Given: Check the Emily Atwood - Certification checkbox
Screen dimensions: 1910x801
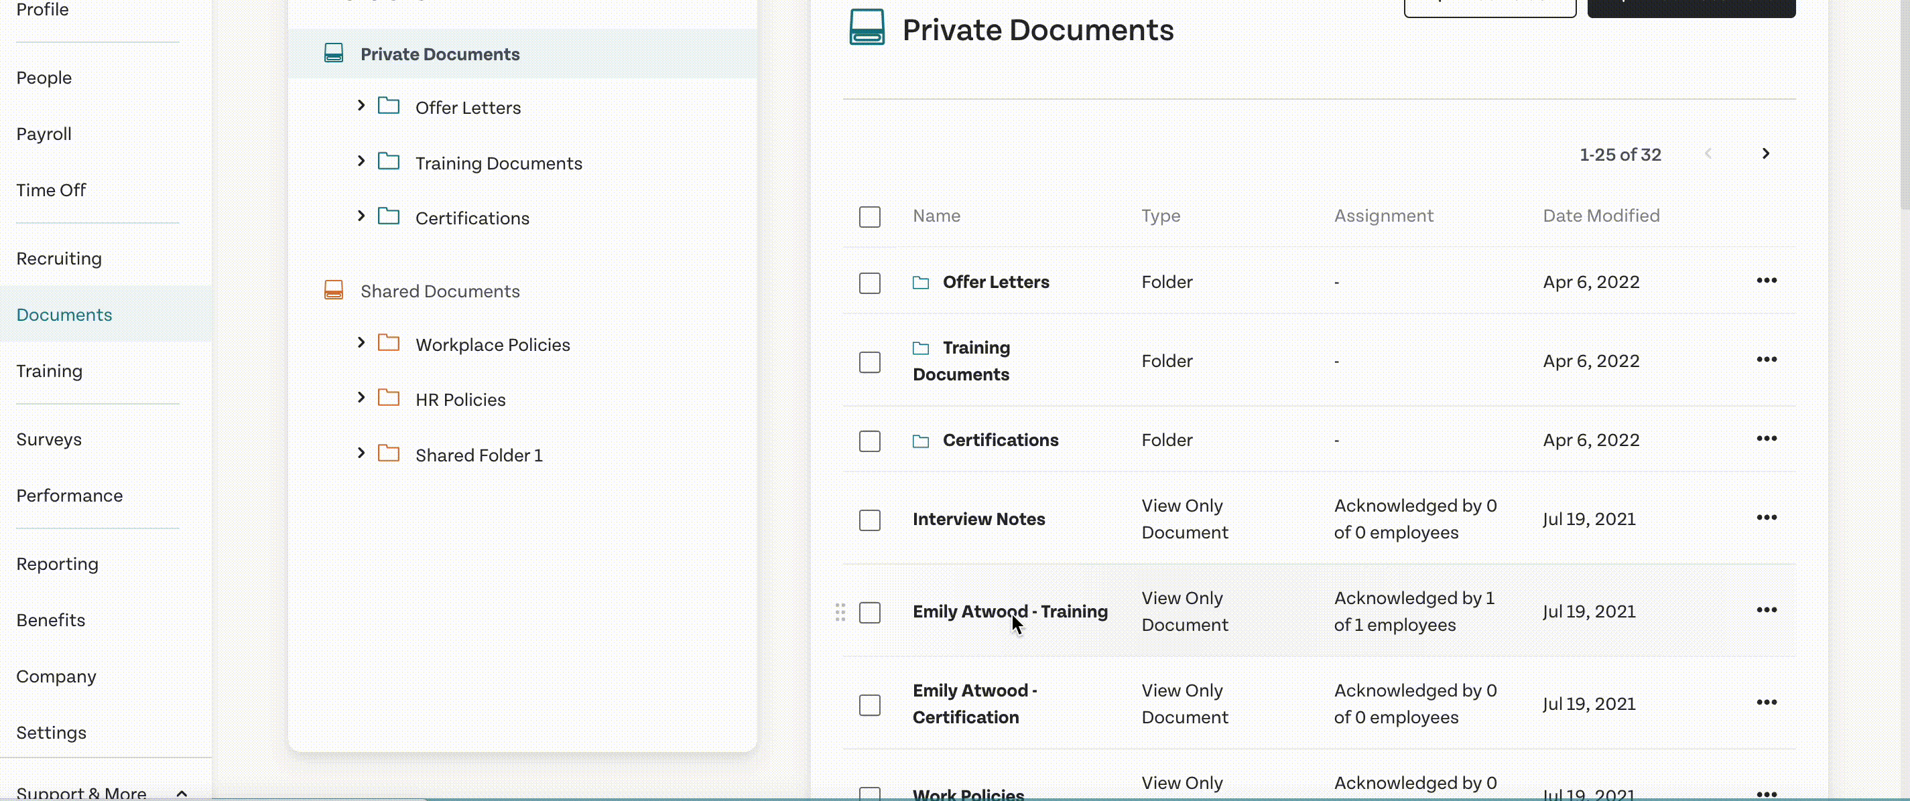Looking at the screenshot, I should click(x=870, y=705).
